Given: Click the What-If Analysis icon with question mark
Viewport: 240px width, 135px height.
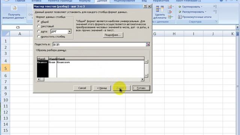Looking at the screenshot, I should pyautogui.click(x=170, y=17).
